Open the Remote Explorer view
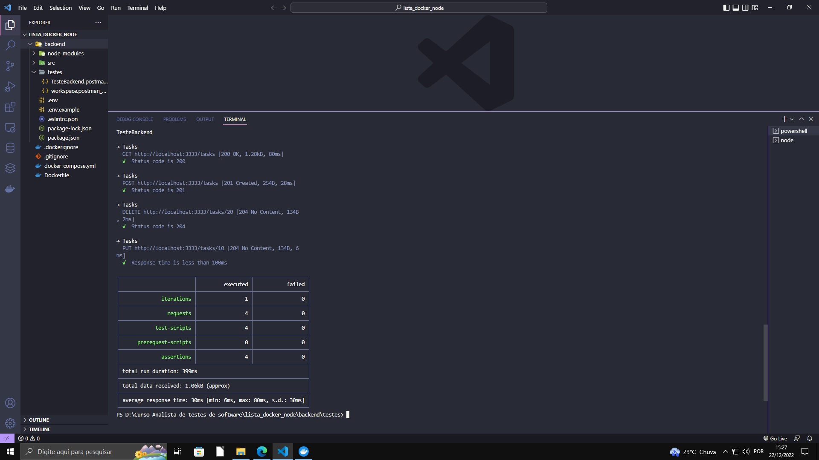Image resolution: width=819 pixels, height=460 pixels. click(x=10, y=128)
